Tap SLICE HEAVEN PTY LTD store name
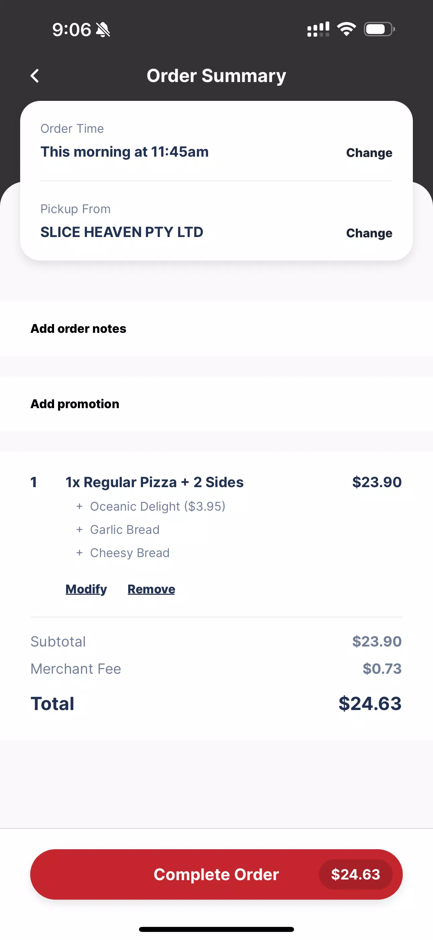The width and height of the screenshot is (433, 940). coord(122,232)
